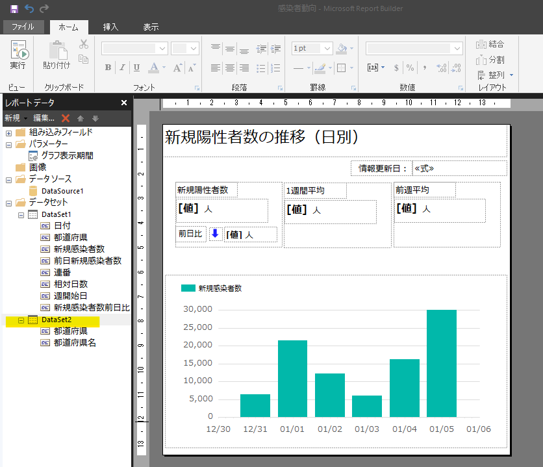Toggle bold formatting button
This screenshot has width=543, height=467.
click(x=108, y=68)
